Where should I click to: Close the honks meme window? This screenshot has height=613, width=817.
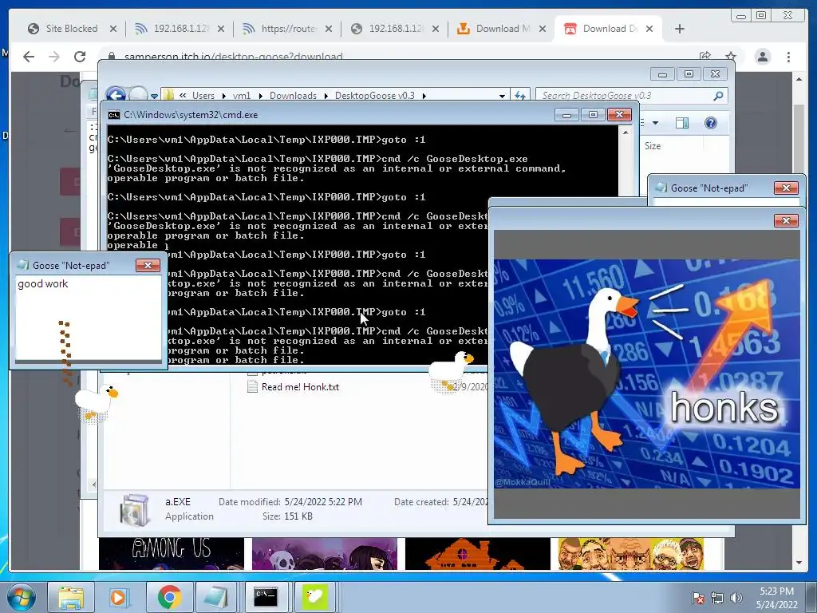click(786, 220)
